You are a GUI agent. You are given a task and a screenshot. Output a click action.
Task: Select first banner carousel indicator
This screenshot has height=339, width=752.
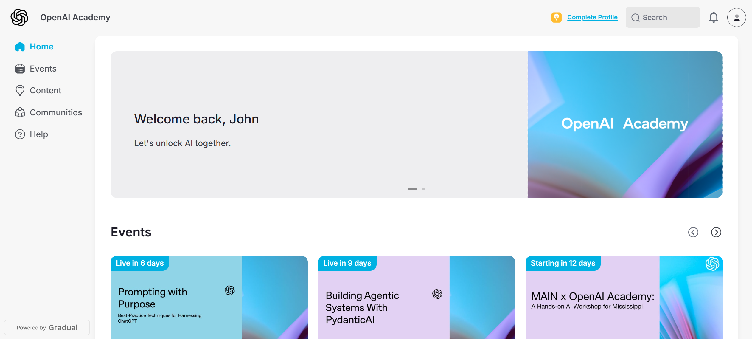pyautogui.click(x=412, y=189)
